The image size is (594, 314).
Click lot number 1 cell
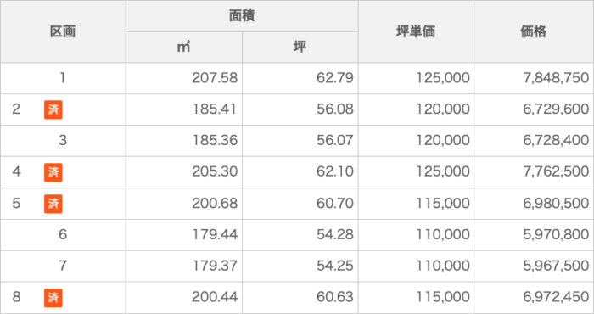(63, 78)
